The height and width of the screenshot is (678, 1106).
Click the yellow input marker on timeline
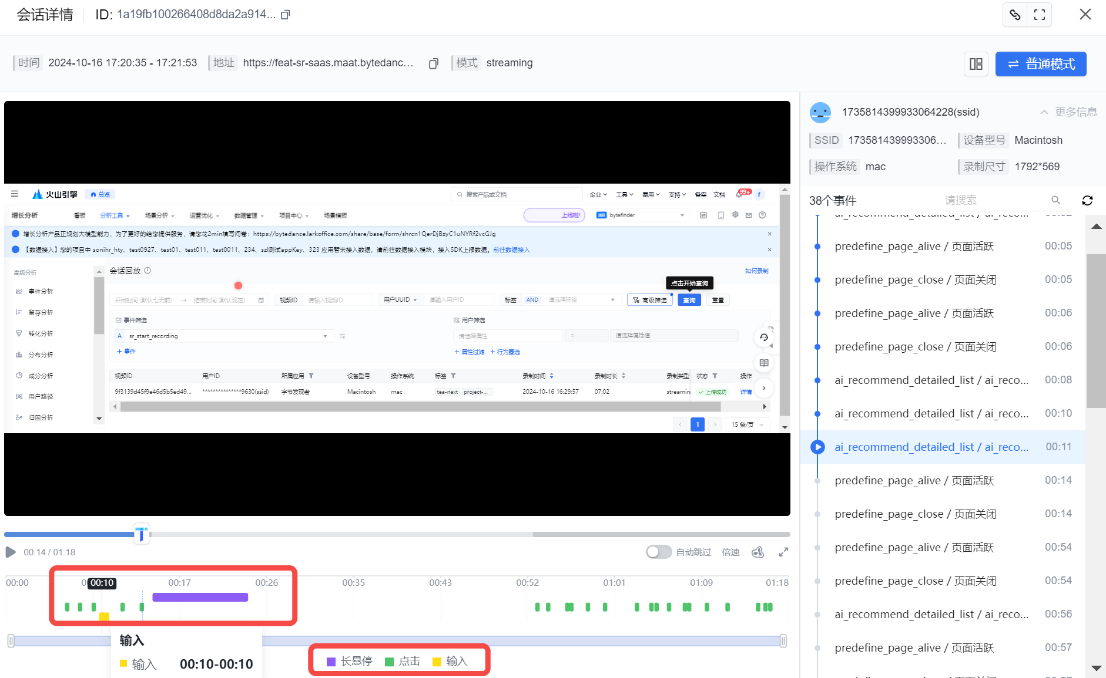coord(104,616)
